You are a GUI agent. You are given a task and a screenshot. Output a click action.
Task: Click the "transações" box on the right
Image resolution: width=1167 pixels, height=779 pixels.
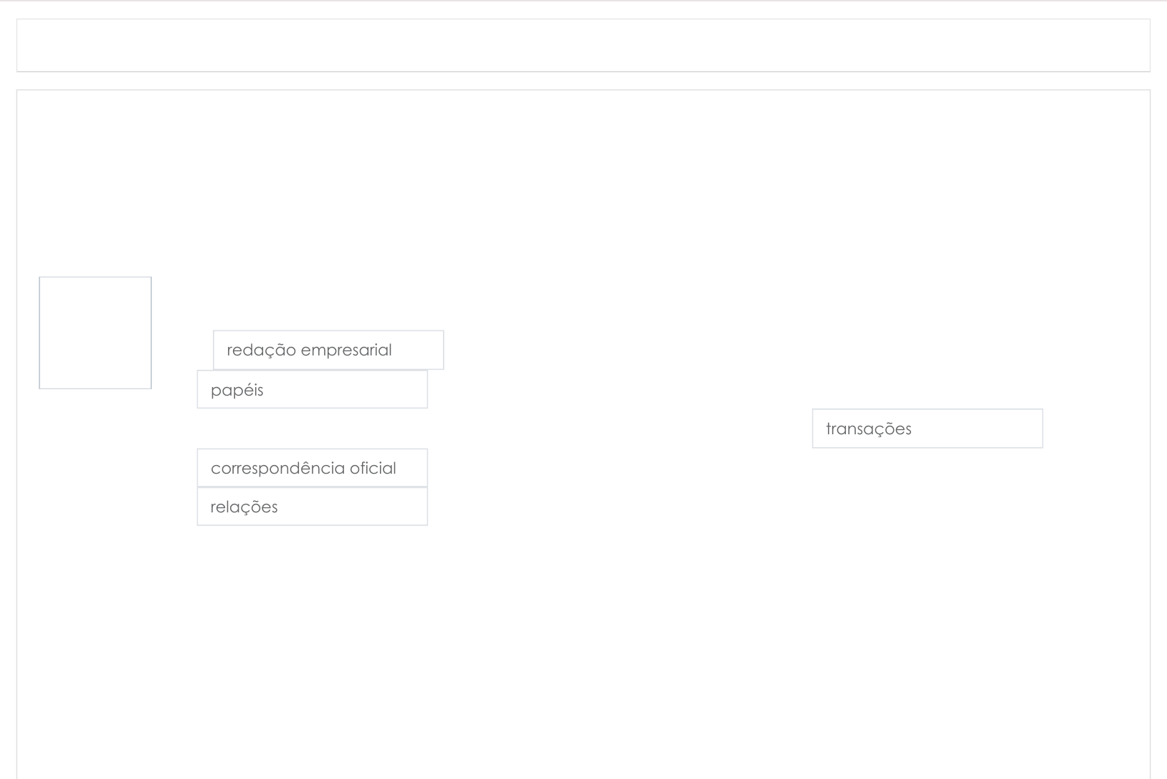pos(927,429)
